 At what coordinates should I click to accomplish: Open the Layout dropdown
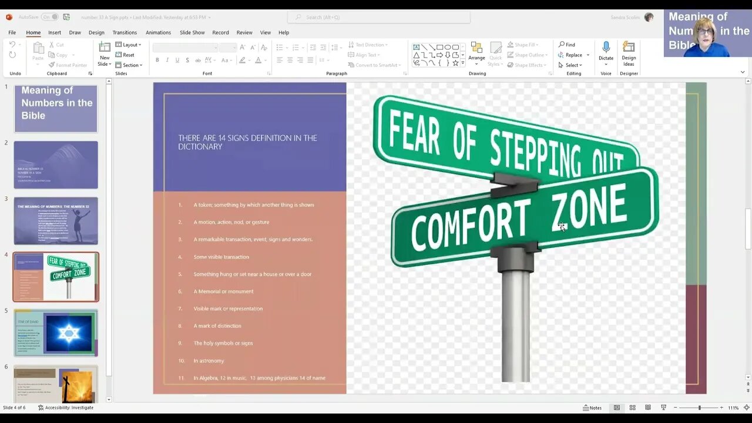pyautogui.click(x=128, y=45)
